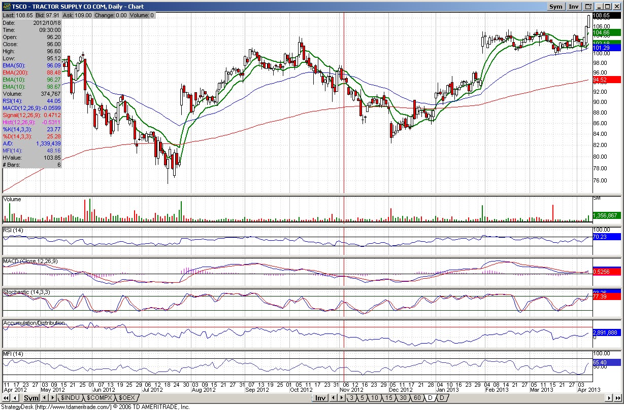624x410 pixels.
Task: Click the EMA(200): 88.48 row in data box
Action: pos(32,72)
